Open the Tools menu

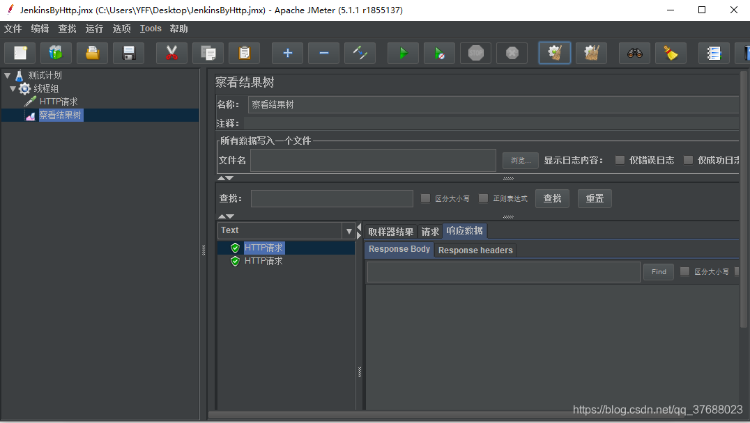click(x=151, y=29)
